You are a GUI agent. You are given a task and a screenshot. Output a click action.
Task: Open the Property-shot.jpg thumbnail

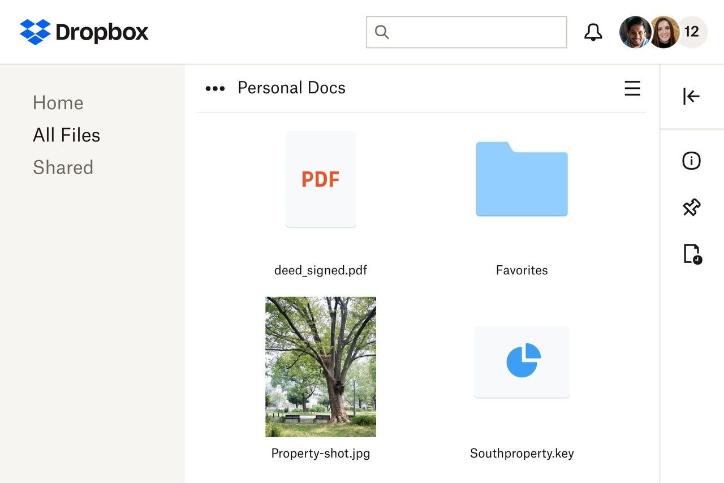click(x=321, y=366)
